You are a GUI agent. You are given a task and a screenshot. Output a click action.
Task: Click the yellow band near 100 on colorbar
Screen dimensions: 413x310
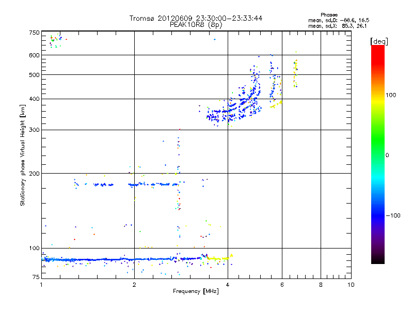pos(378,100)
